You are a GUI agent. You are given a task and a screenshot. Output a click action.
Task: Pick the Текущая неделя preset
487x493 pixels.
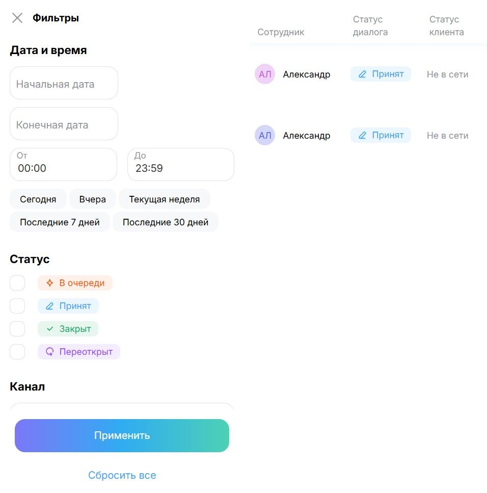(x=165, y=199)
